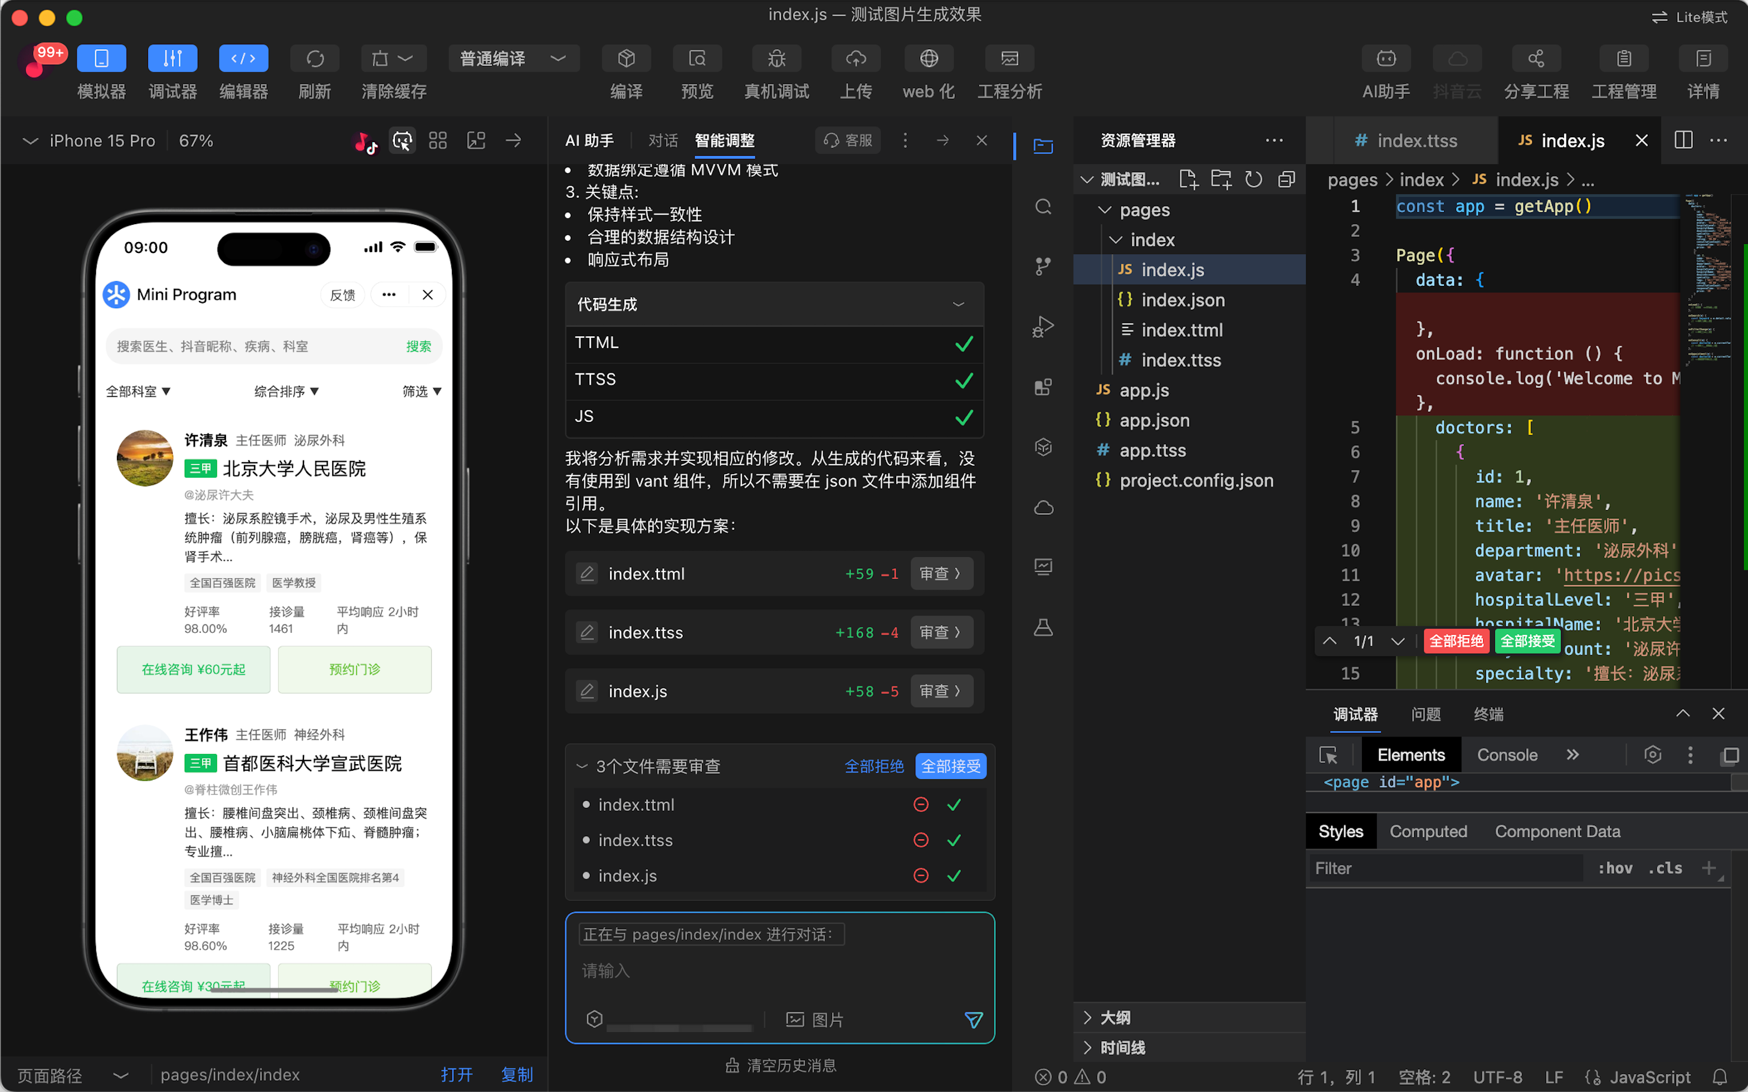The width and height of the screenshot is (1748, 1092).
Task: Switch to the 问题 tab
Action: pos(1426,714)
